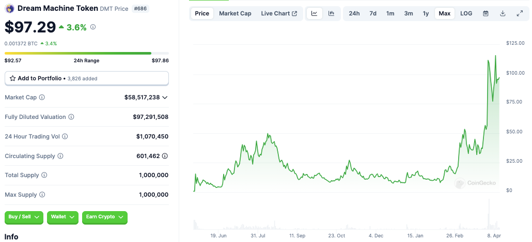Show 24 Hour Trading Vol info icon
The image size is (532, 242).
65,136
